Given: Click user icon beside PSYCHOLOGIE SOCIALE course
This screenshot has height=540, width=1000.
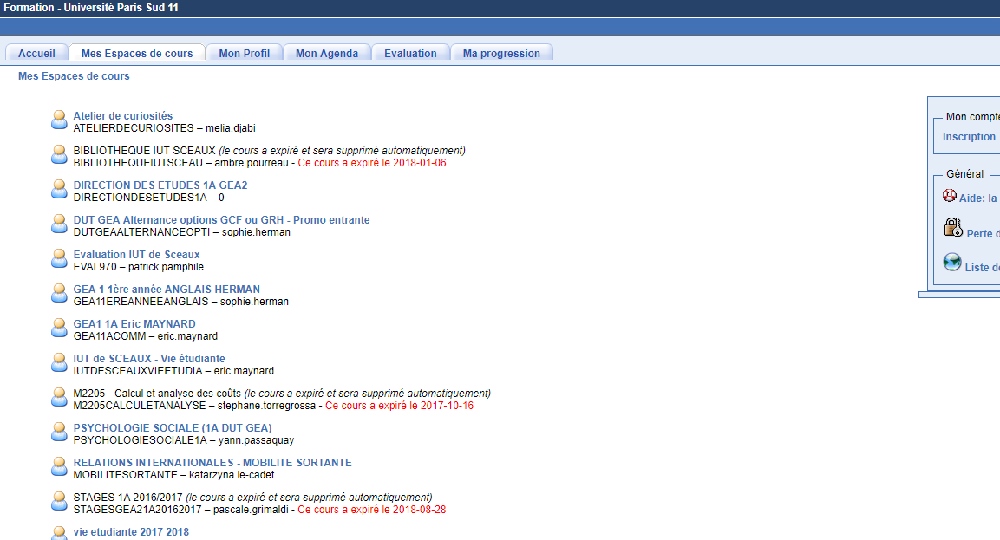Looking at the screenshot, I should point(59,432).
